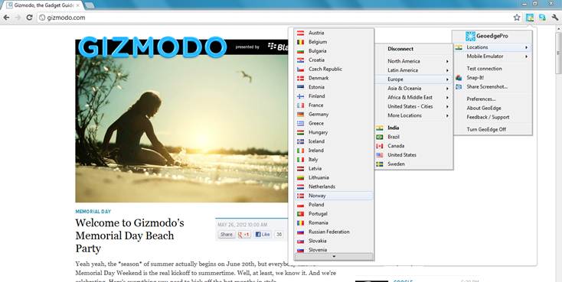Expand the Asia & Oceania submenu
Screen dimensions: 562x282
(x=413, y=88)
